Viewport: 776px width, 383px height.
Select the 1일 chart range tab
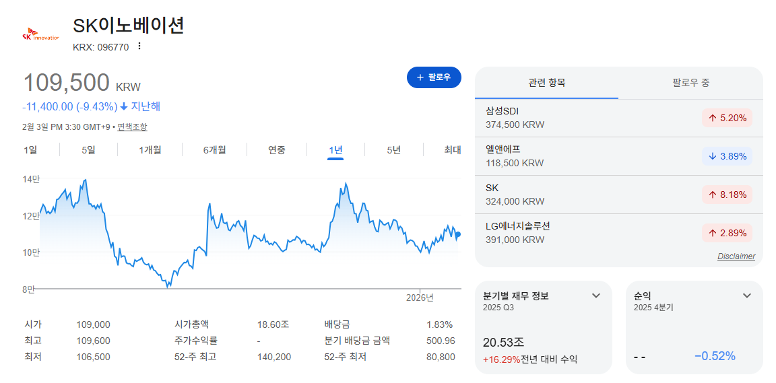pyautogui.click(x=30, y=149)
